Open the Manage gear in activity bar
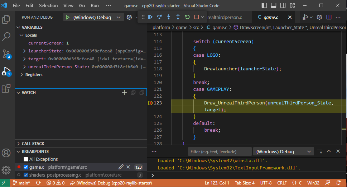The width and height of the screenshot is (347, 187). click(6, 170)
